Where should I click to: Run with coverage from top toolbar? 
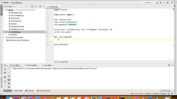[164, 2]
